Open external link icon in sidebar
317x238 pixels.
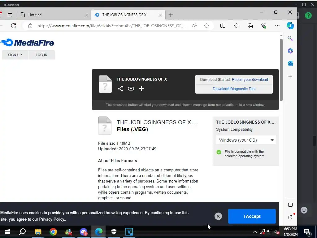point(290,217)
